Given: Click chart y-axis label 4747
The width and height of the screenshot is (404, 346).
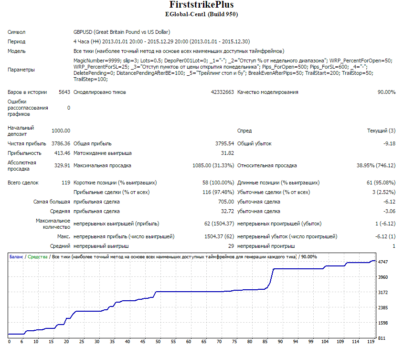Looking at the screenshot, I should 383,262.
